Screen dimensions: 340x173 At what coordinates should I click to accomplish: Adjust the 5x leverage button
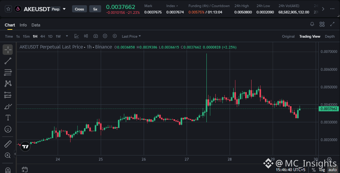pos(95,9)
